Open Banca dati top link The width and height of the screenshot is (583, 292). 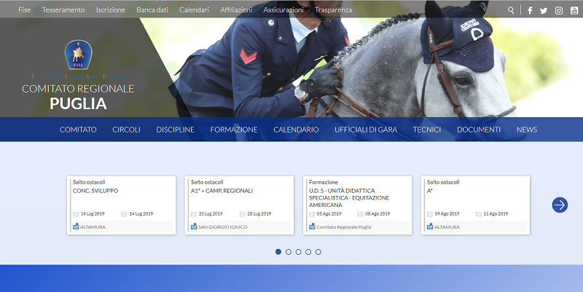pos(152,10)
